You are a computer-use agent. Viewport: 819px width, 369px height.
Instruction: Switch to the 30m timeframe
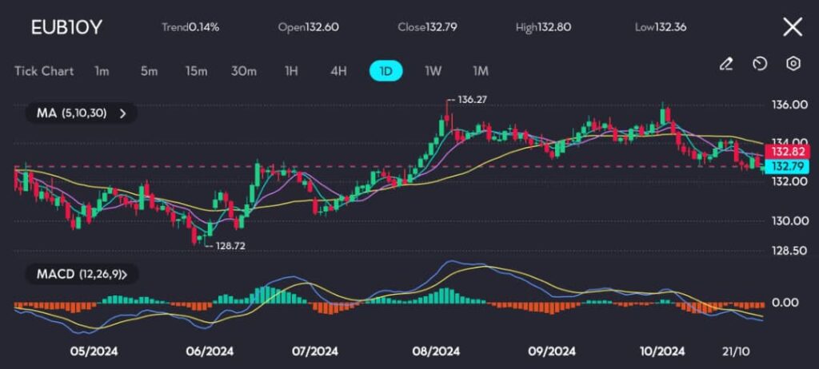click(244, 71)
